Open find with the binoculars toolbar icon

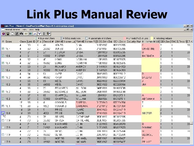21,34
